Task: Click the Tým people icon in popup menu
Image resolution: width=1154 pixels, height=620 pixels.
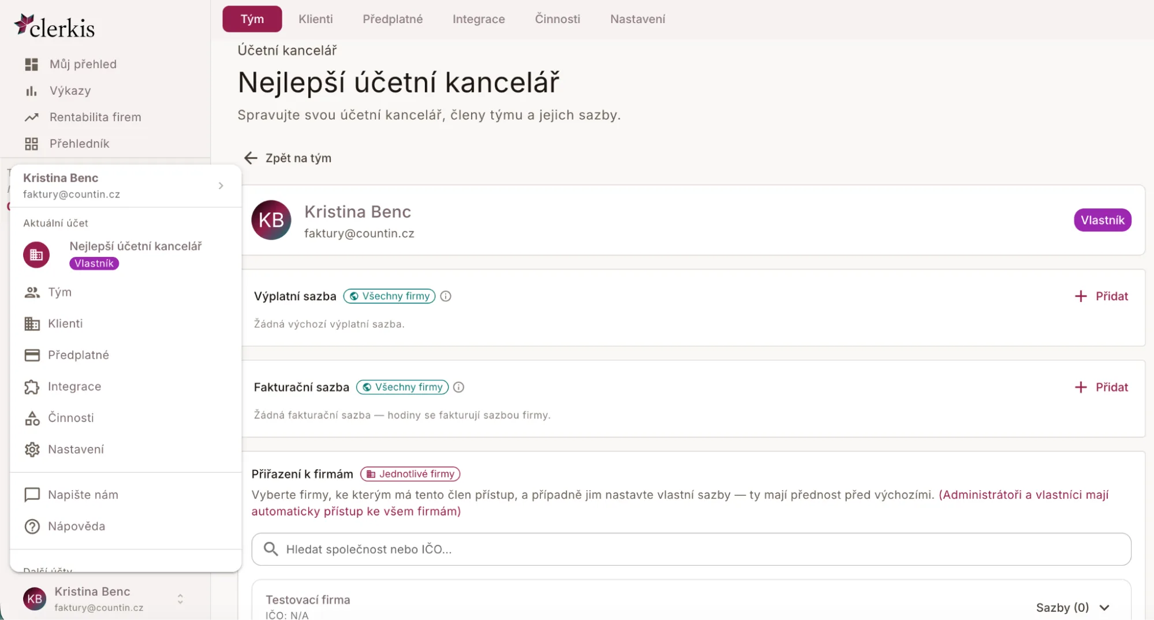Action: pos(32,292)
